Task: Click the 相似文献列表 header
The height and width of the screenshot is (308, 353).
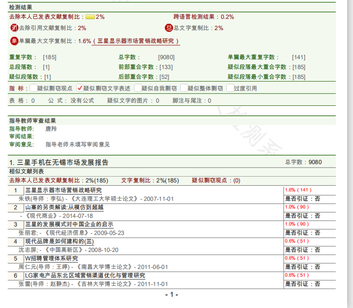Action: [26, 172]
